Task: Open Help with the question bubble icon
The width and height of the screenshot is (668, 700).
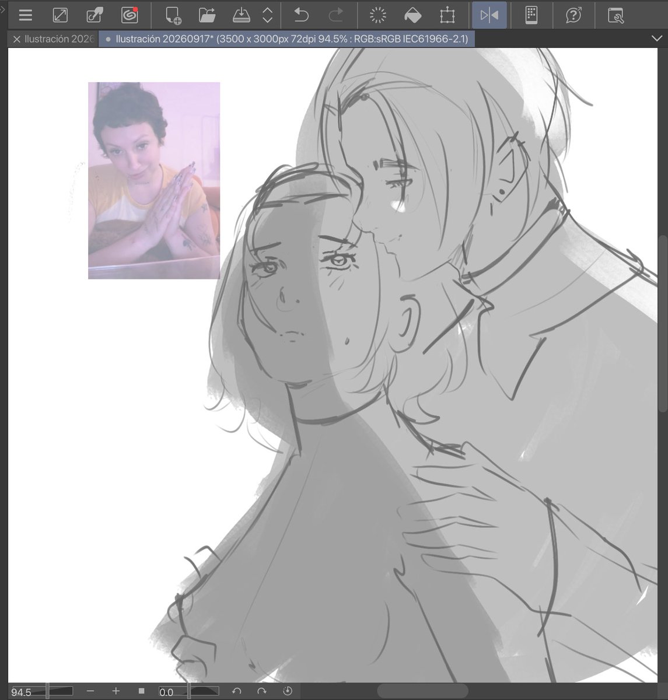Action: click(x=574, y=15)
